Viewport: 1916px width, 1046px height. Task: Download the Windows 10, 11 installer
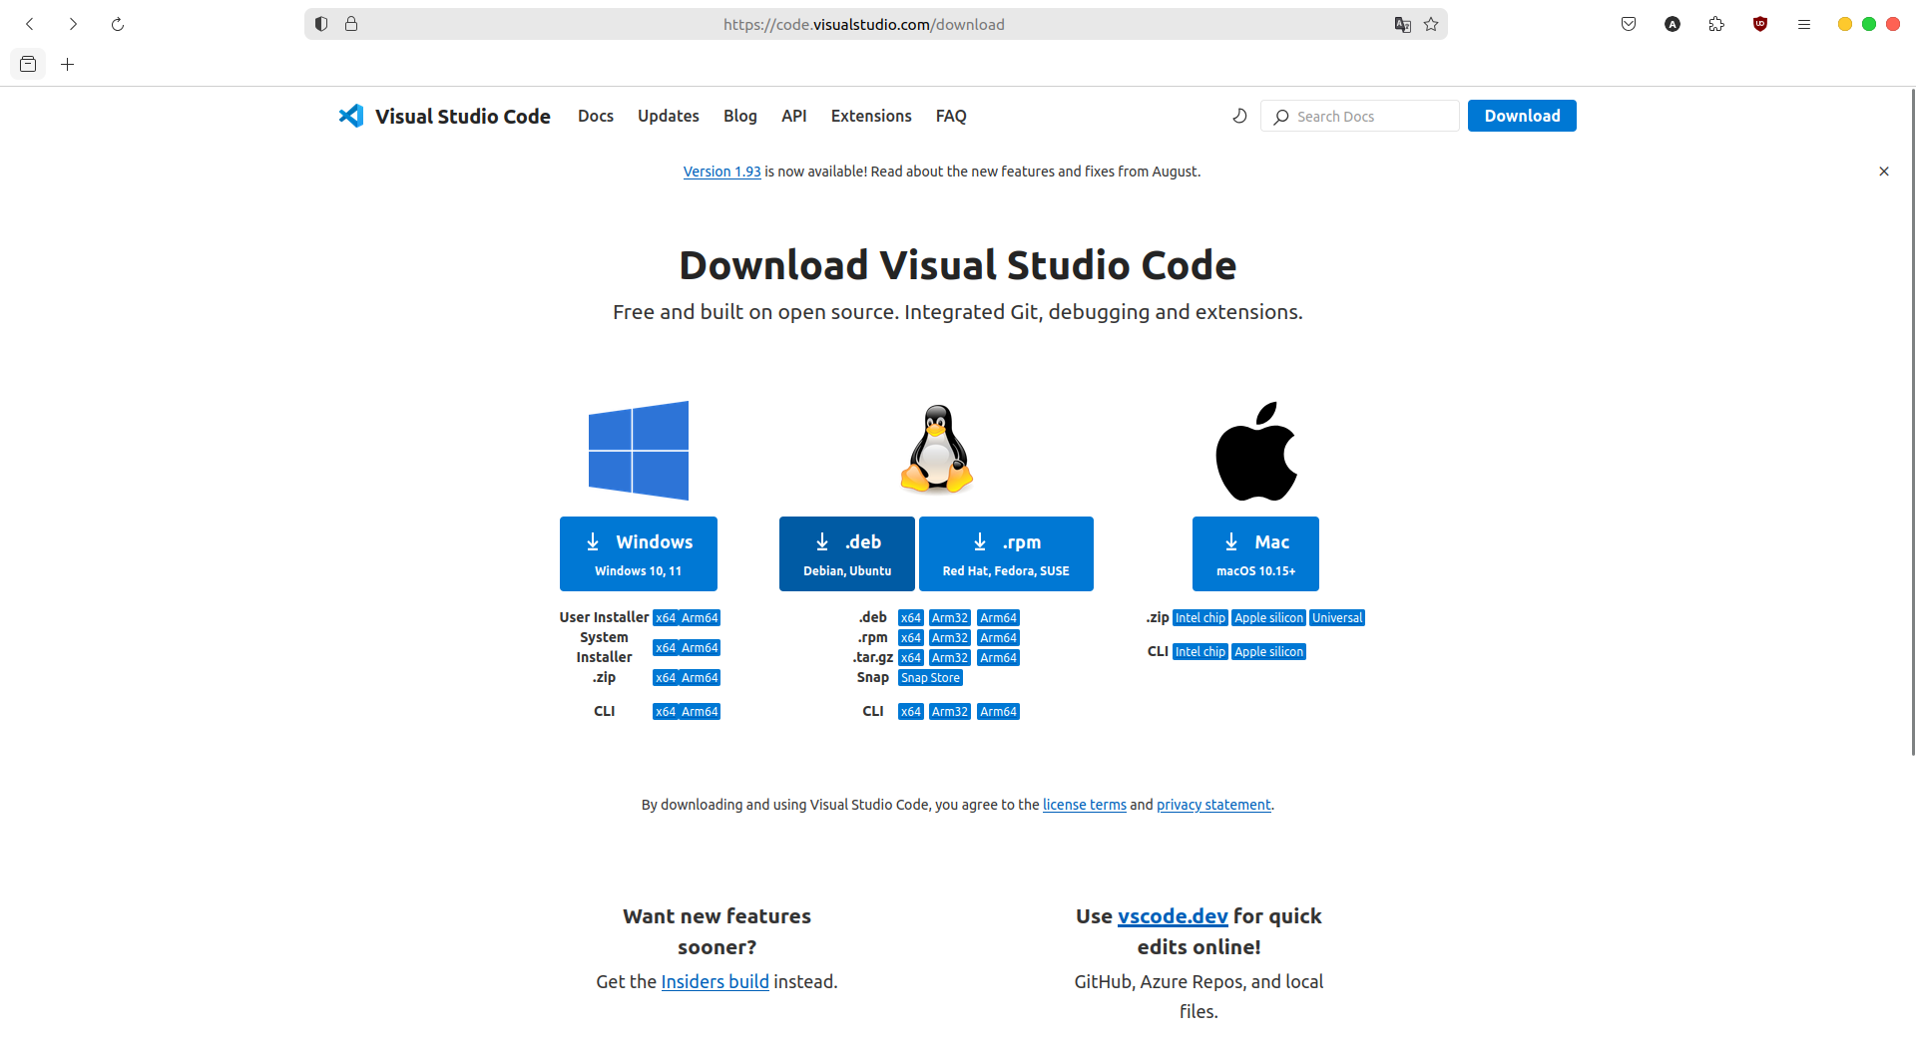[639, 553]
